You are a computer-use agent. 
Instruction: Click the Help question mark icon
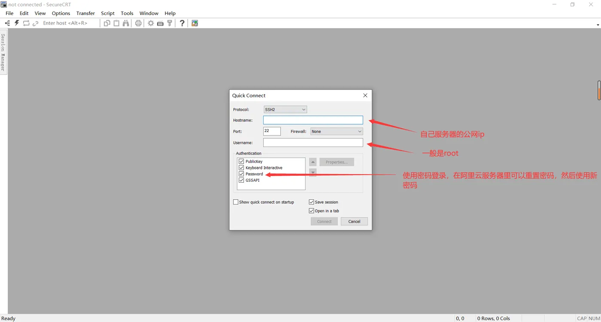(182, 23)
